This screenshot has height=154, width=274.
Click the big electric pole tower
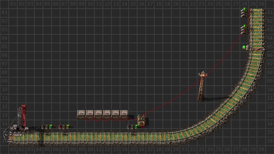202,86
